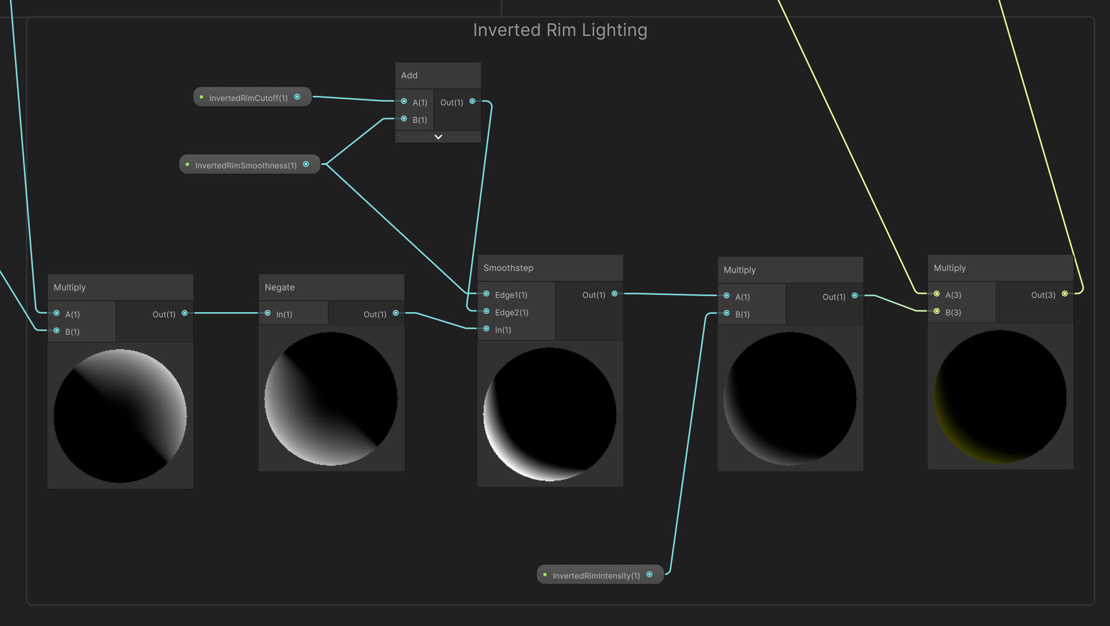Click the Negate node preview sphere
The height and width of the screenshot is (626, 1110).
pyautogui.click(x=331, y=399)
